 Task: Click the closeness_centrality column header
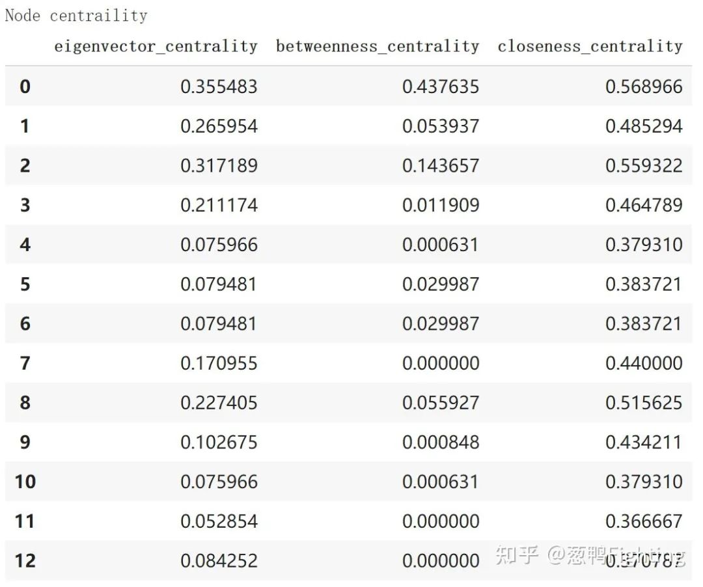coord(590,46)
